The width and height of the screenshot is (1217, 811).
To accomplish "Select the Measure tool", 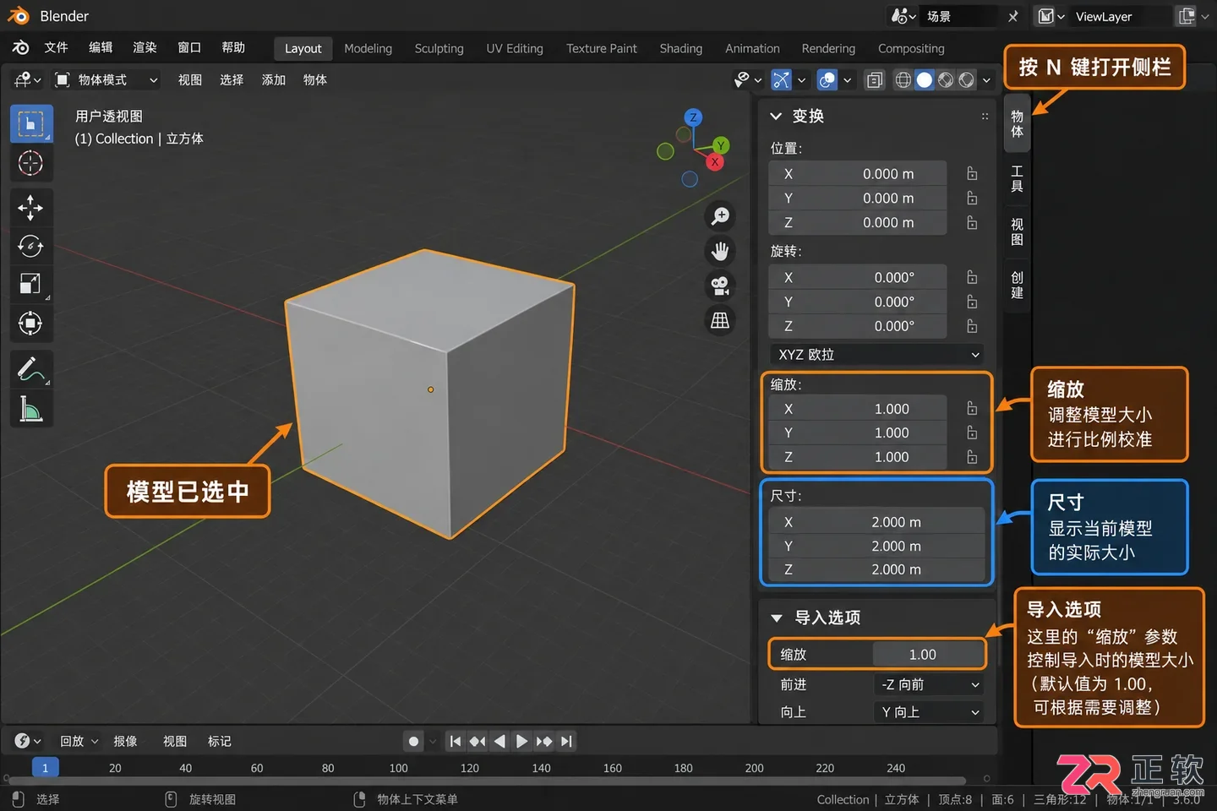I will coord(31,410).
